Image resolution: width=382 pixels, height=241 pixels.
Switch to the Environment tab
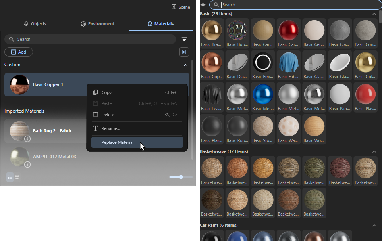97,24
